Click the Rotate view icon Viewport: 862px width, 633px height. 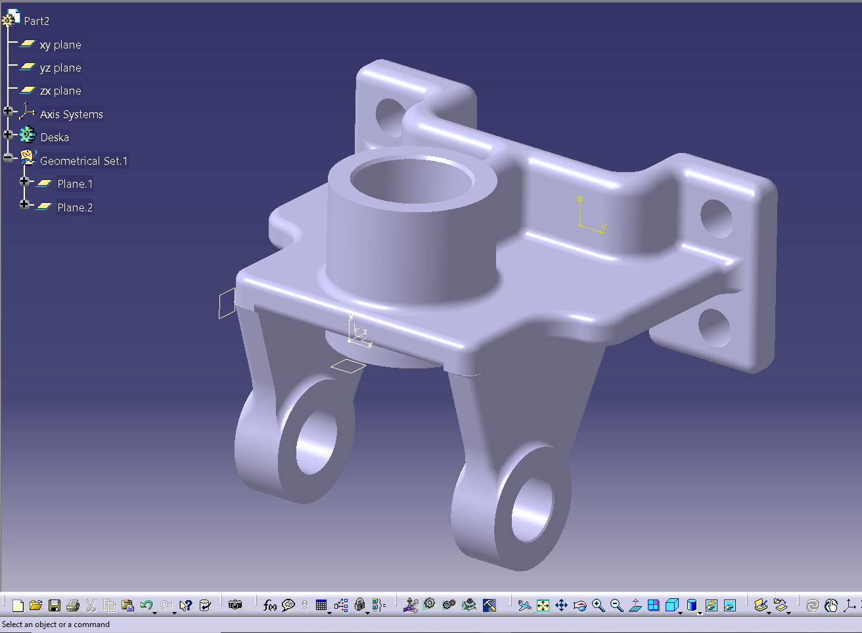point(579,605)
